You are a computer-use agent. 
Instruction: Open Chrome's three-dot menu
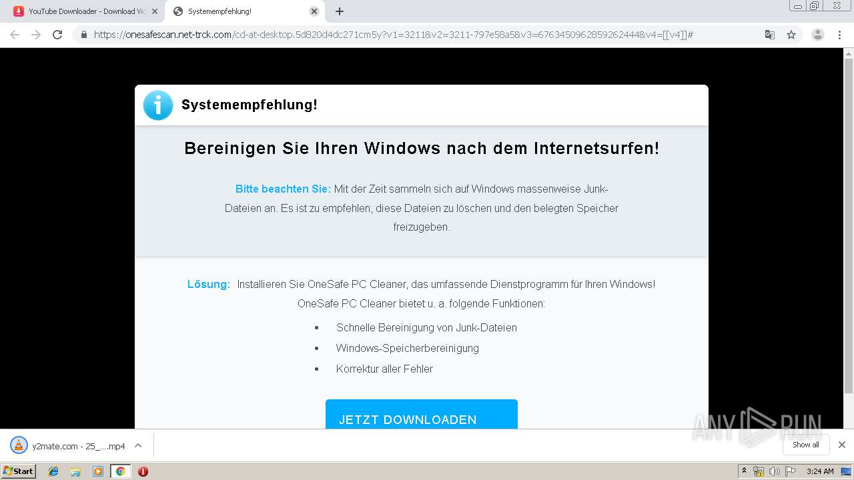pos(839,35)
